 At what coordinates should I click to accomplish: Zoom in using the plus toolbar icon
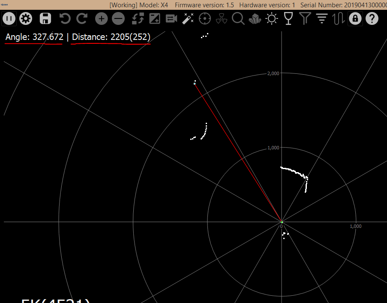(x=101, y=18)
